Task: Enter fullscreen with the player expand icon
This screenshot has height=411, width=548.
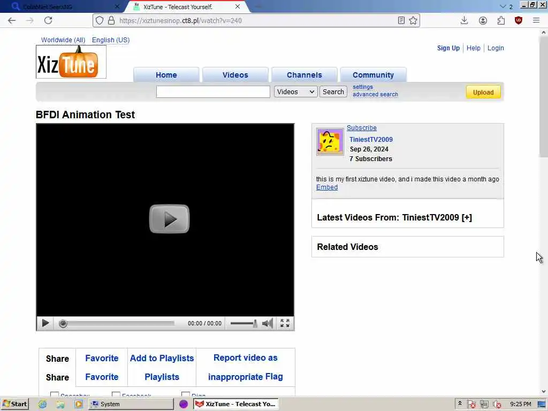Action: pos(285,323)
